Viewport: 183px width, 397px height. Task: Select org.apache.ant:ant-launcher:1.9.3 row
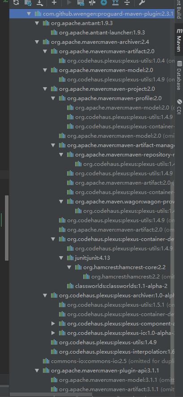(92, 33)
